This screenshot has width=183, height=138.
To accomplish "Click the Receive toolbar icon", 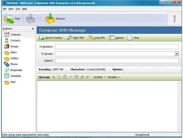I will pyautogui.click(x=50, y=19).
